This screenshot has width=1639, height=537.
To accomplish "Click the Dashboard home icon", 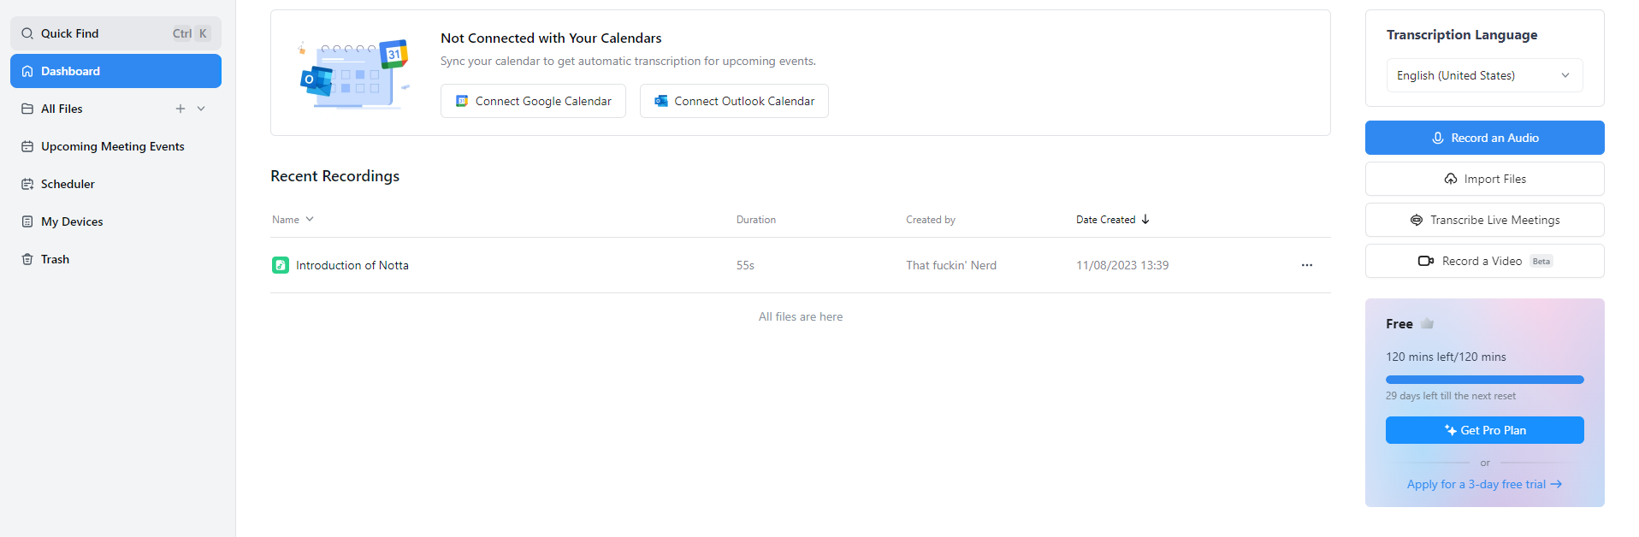I will 27,71.
